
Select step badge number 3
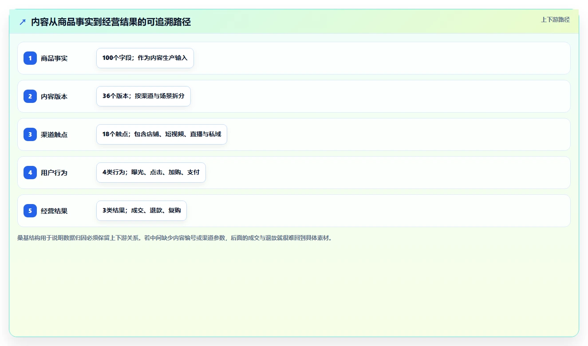tap(30, 134)
